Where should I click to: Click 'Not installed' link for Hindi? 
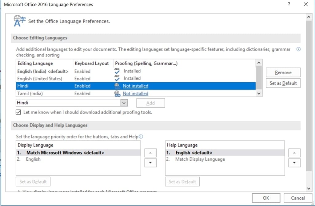click(135, 86)
